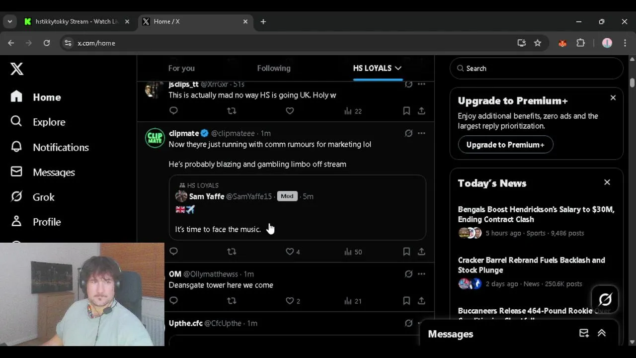The width and height of the screenshot is (636, 358).
Task: Repost the jsclips_tt post
Action: pyautogui.click(x=232, y=111)
